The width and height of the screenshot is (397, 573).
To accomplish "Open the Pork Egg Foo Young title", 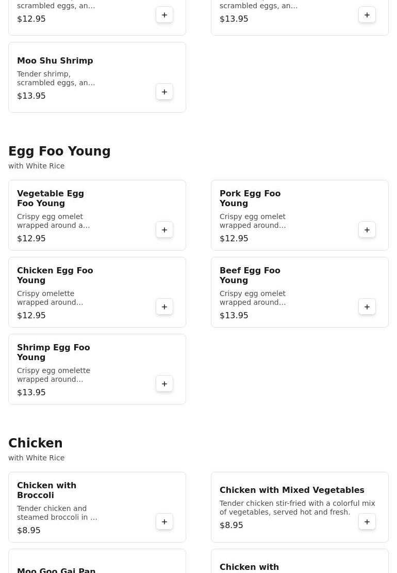I will tap(250, 198).
